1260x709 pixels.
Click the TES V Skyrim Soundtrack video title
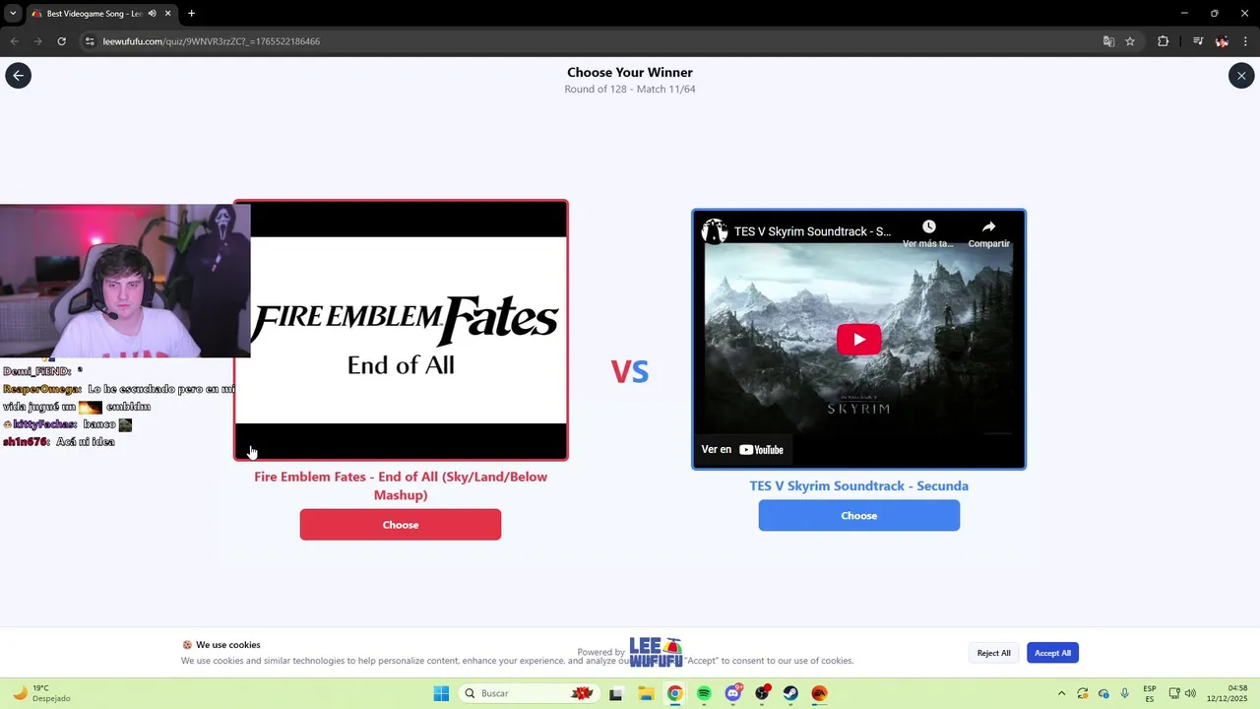click(x=812, y=231)
